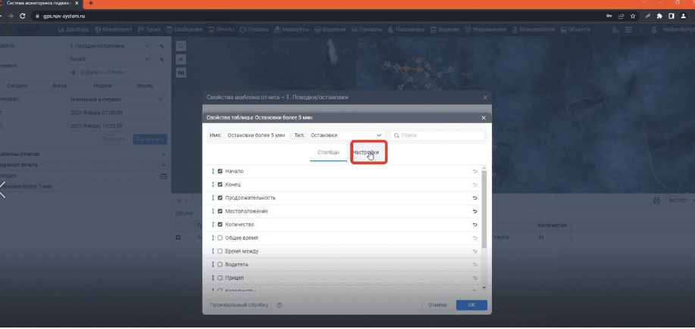Click print icon next to Экспорт
Image resolution: width=695 pixels, height=329 pixels.
pyautogui.click(x=656, y=201)
